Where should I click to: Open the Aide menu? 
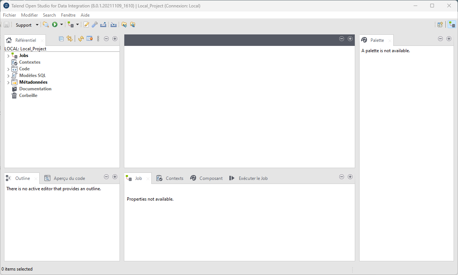[85, 15]
